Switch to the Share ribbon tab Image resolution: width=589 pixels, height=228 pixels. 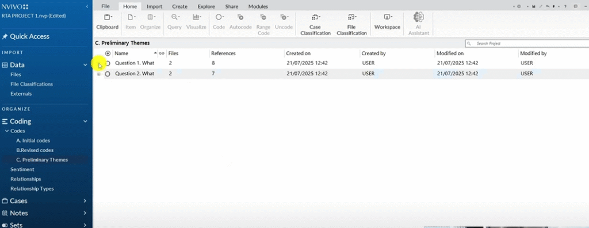232,6
